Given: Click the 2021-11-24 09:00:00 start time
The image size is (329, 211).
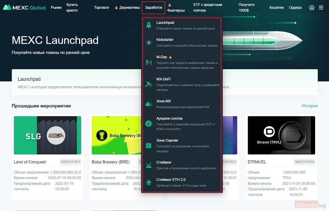Looking at the screenshot, I should [x=298, y=184].
